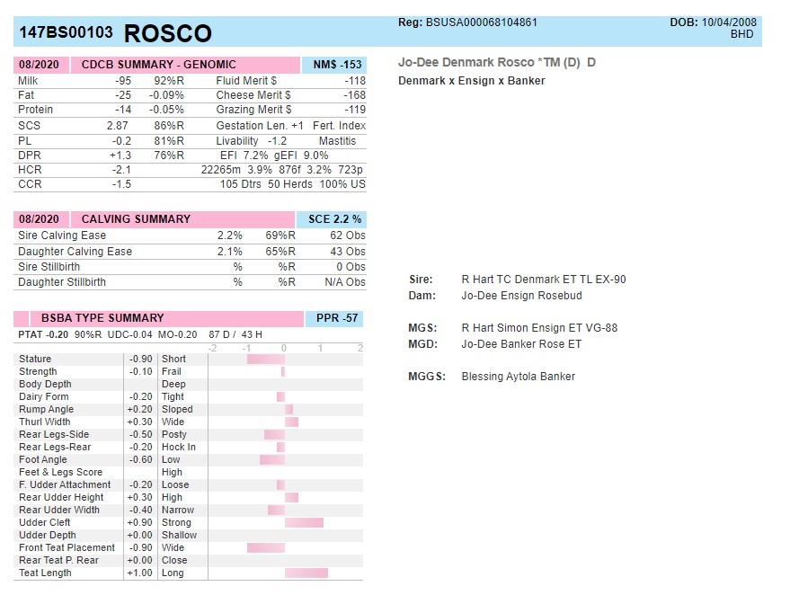Open MGS R Hart Simon Ensign
Screen dimensions: 790x604
tap(539, 328)
